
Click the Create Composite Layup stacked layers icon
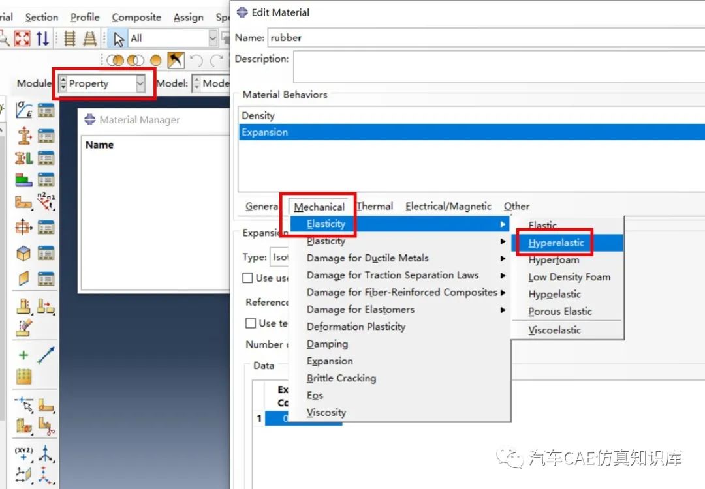[24, 179]
